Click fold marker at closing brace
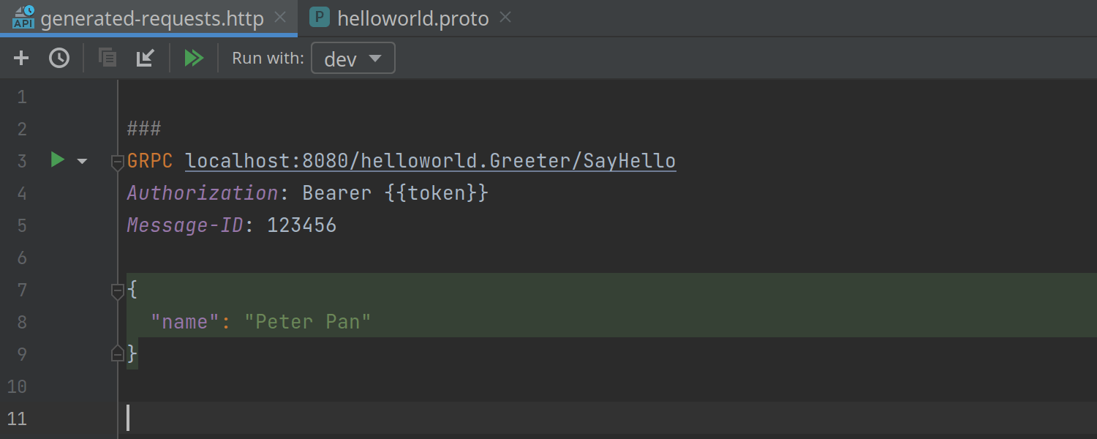This screenshot has height=439, width=1097. click(x=117, y=355)
